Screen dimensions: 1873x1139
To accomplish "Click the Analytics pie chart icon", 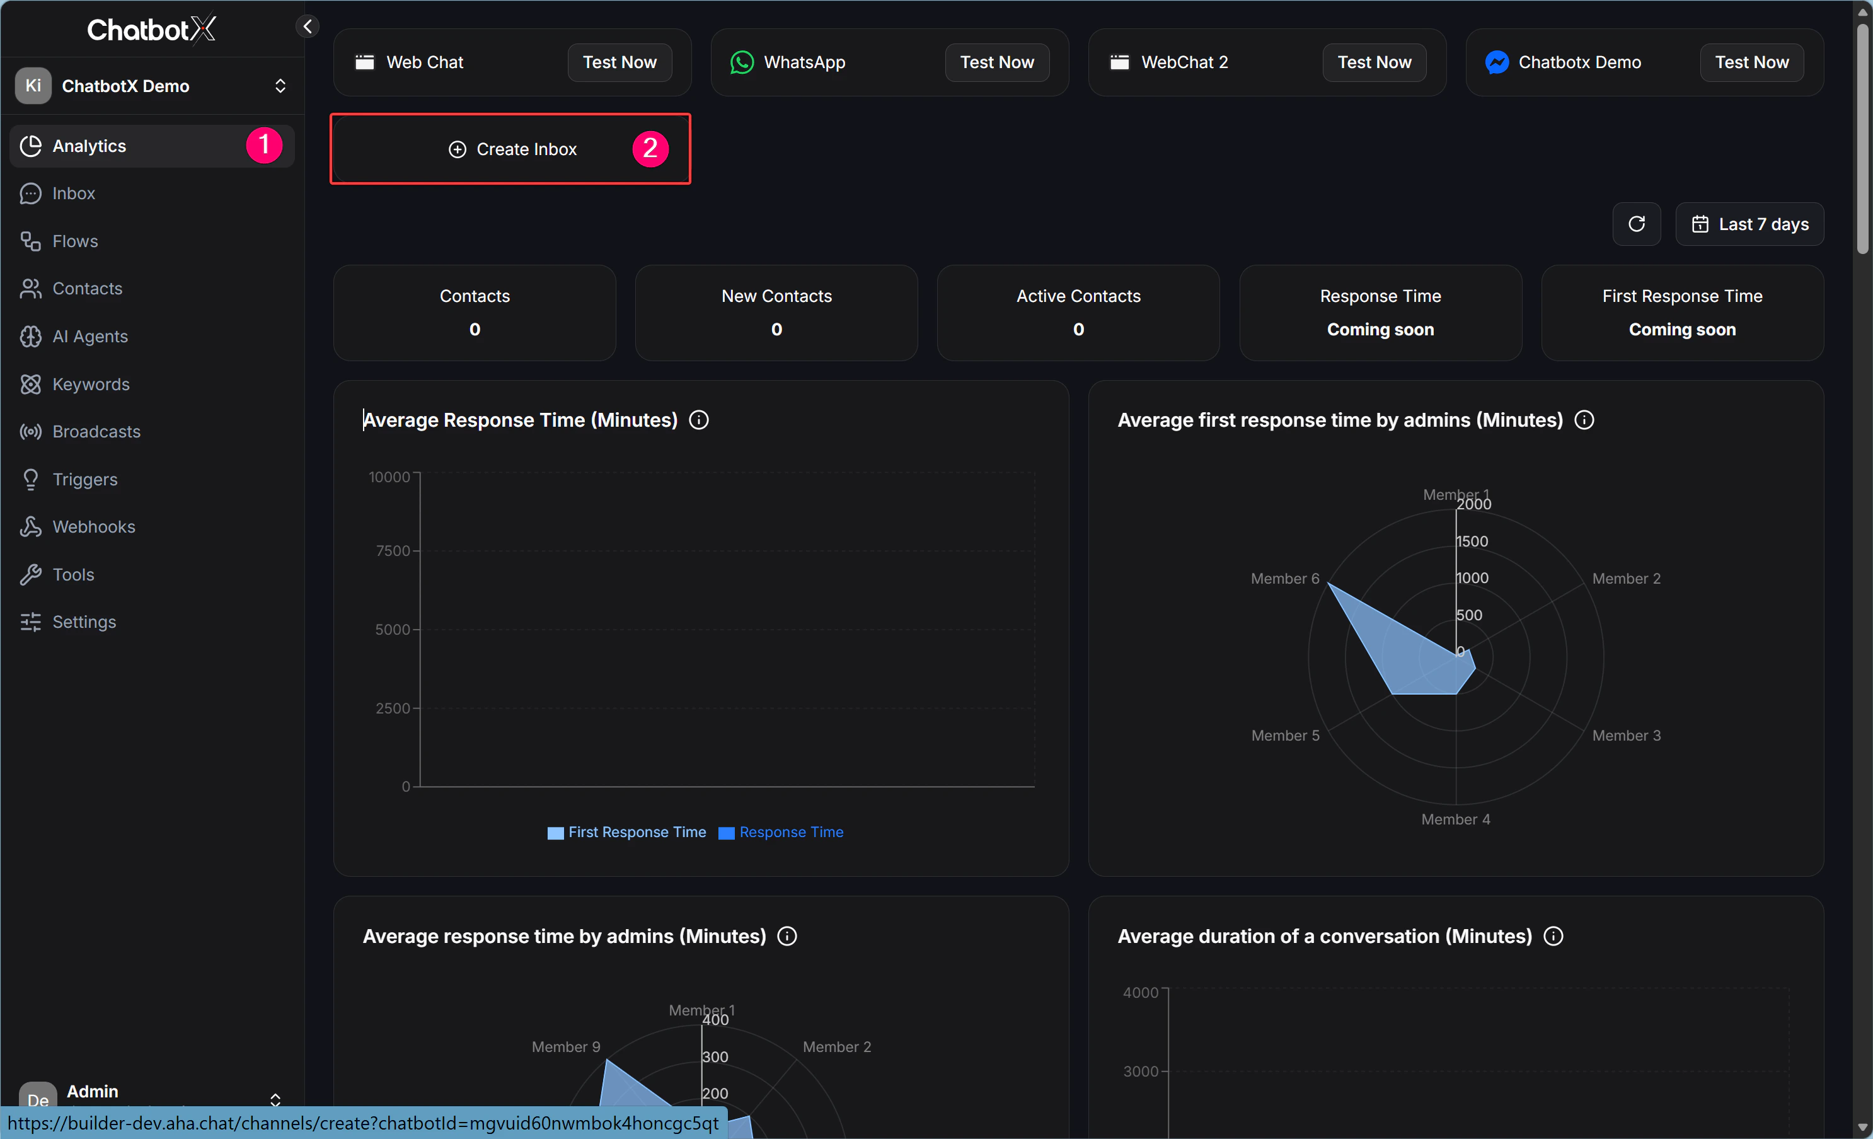I will click(30, 145).
